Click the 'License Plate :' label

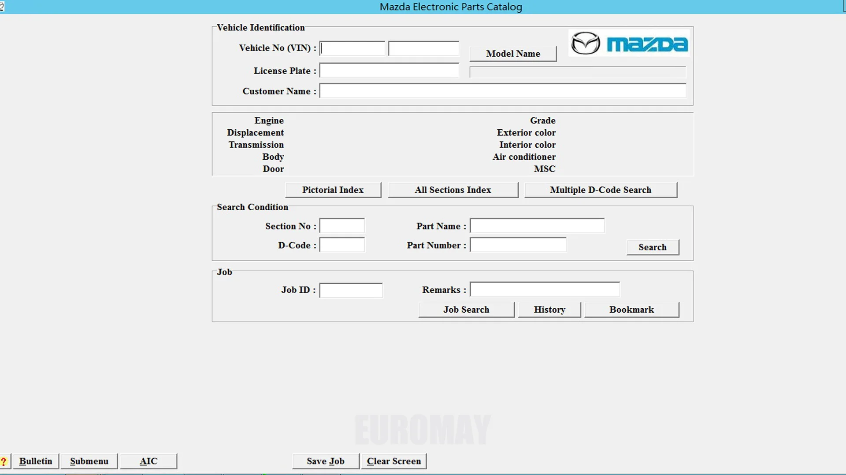(285, 71)
